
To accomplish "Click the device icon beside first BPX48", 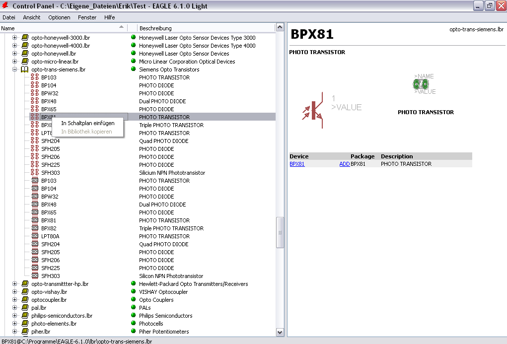I will (35, 101).
